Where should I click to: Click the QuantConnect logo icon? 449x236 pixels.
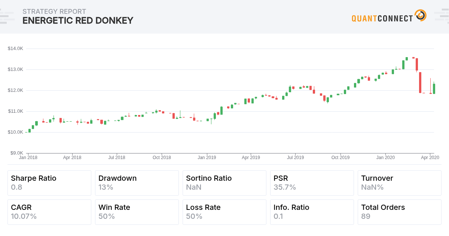421,16
